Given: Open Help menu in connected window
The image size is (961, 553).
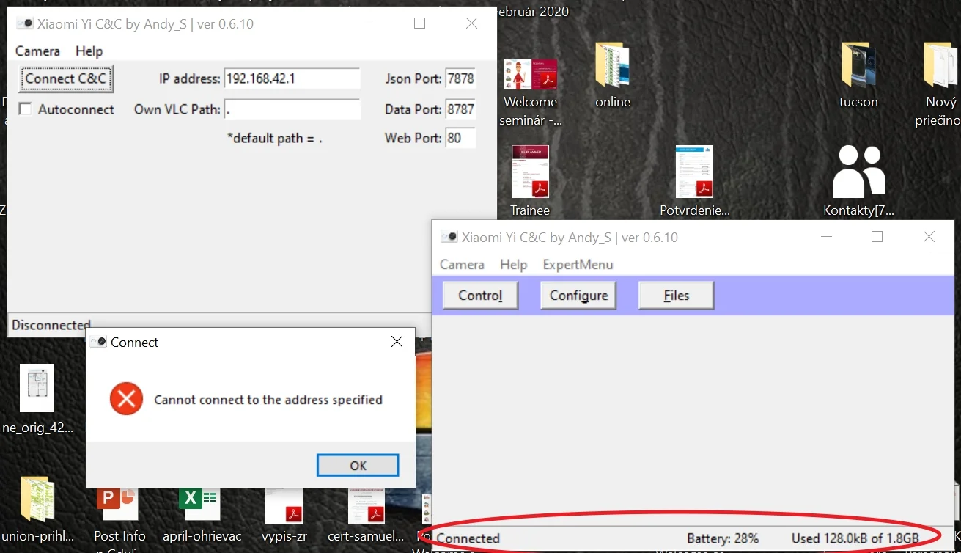Looking at the screenshot, I should point(513,265).
